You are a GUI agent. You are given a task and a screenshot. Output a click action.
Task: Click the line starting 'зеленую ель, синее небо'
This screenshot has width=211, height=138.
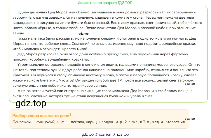[60, 86]
